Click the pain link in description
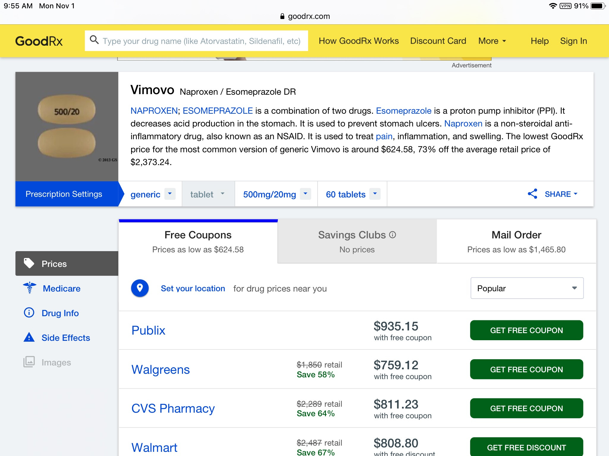Viewport: 609px width, 456px height. click(384, 136)
